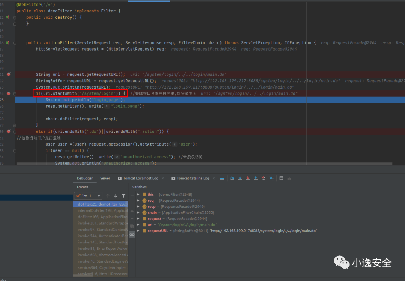Image resolution: width=405 pixels, height=281 pixels.
Task: Click Run to Cursor icon
Action: pos(271,178)
